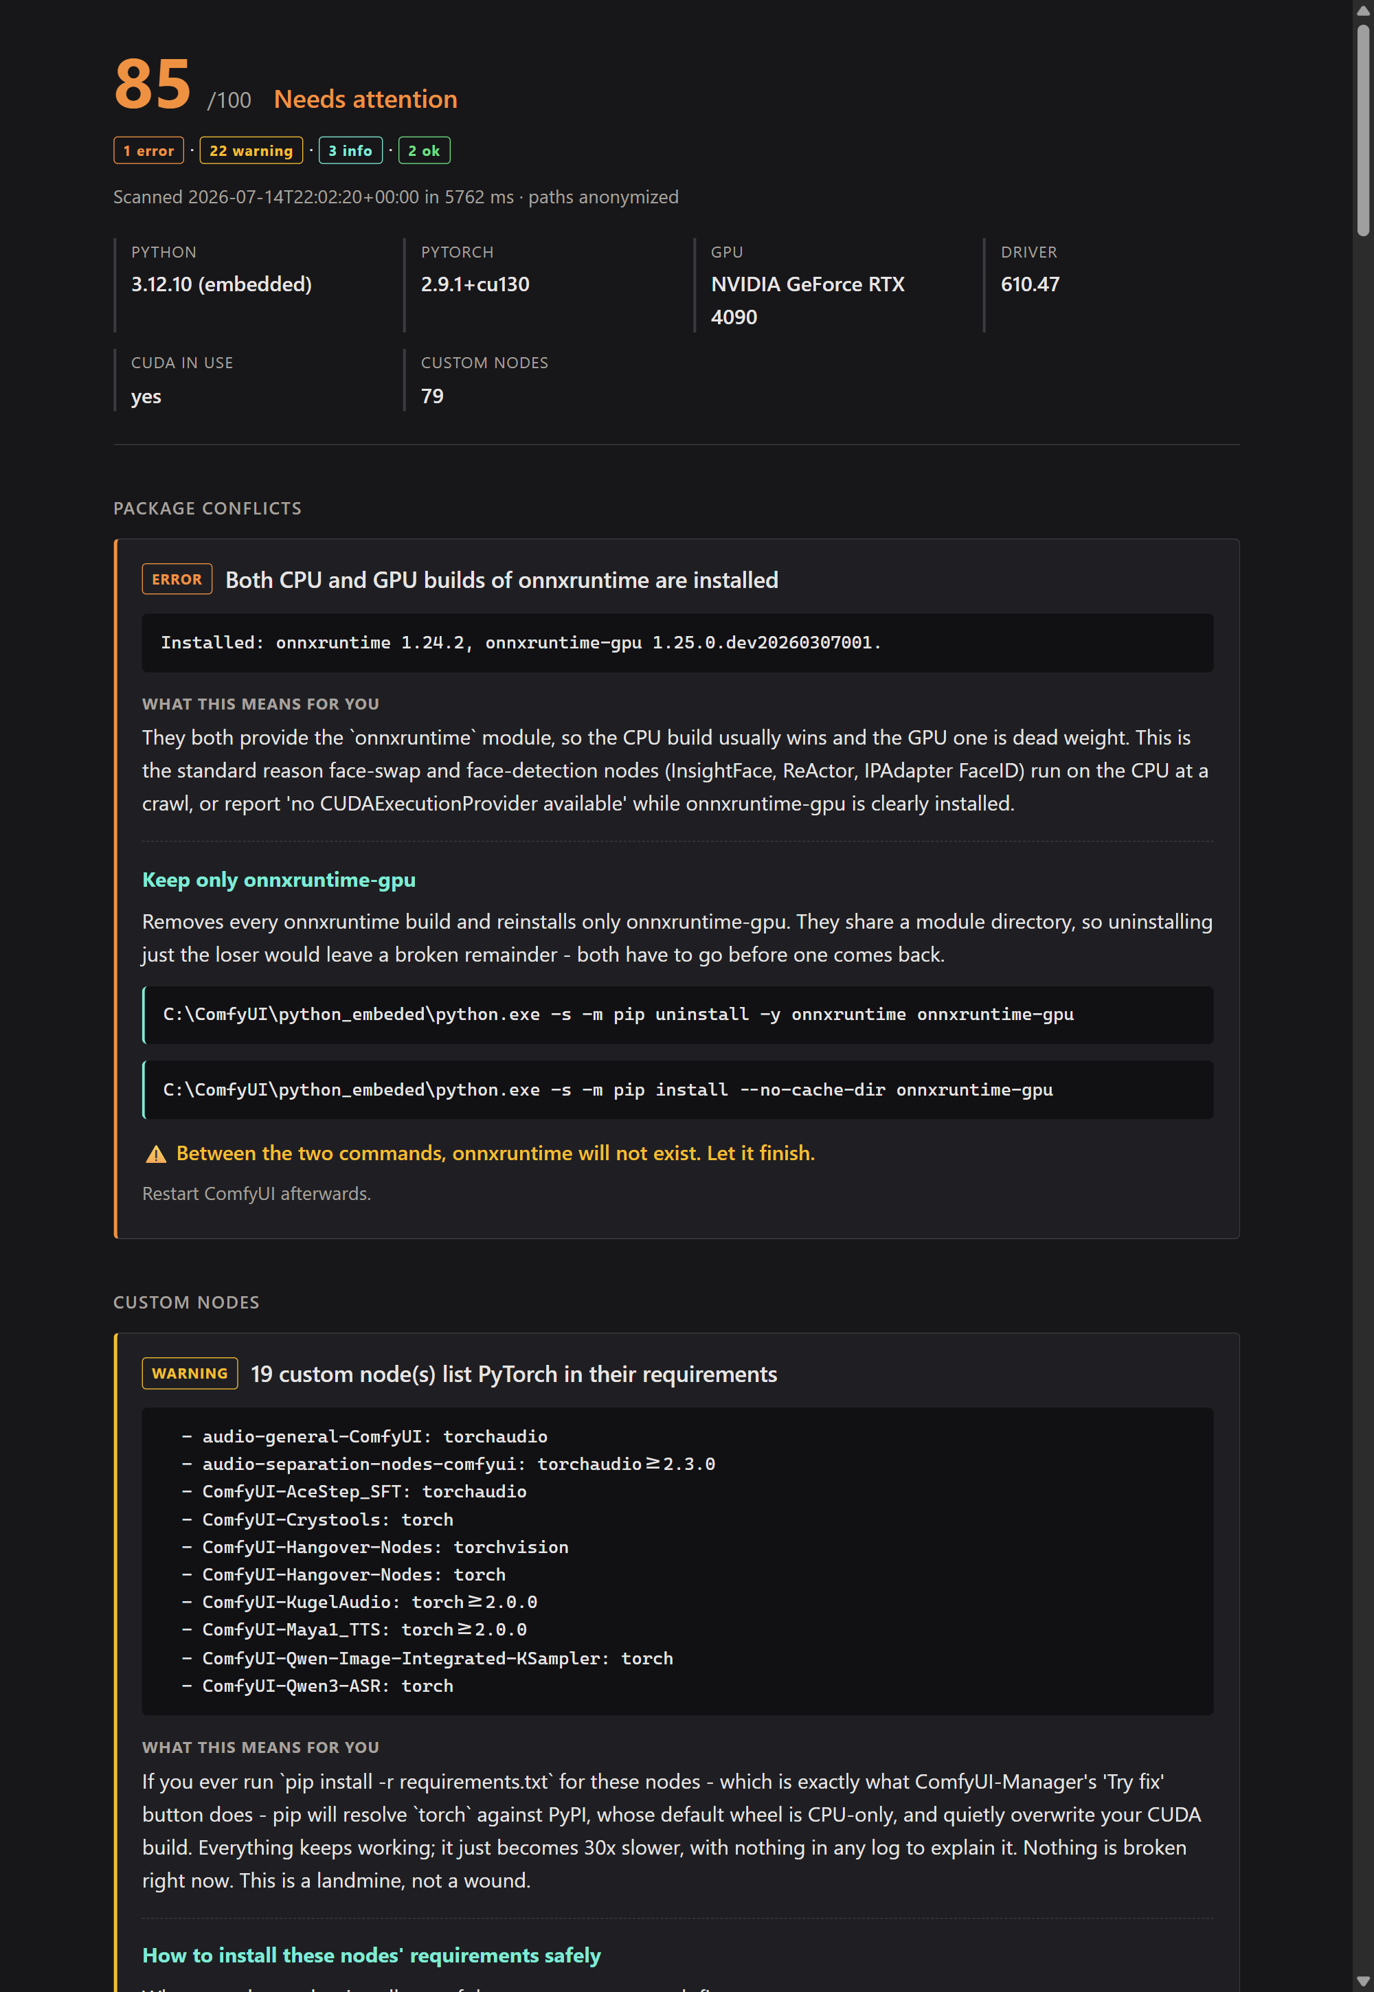Viewport: 1374px width, 1992px height.
Task: Click the ERROR label badge
Action: (177, 579)
